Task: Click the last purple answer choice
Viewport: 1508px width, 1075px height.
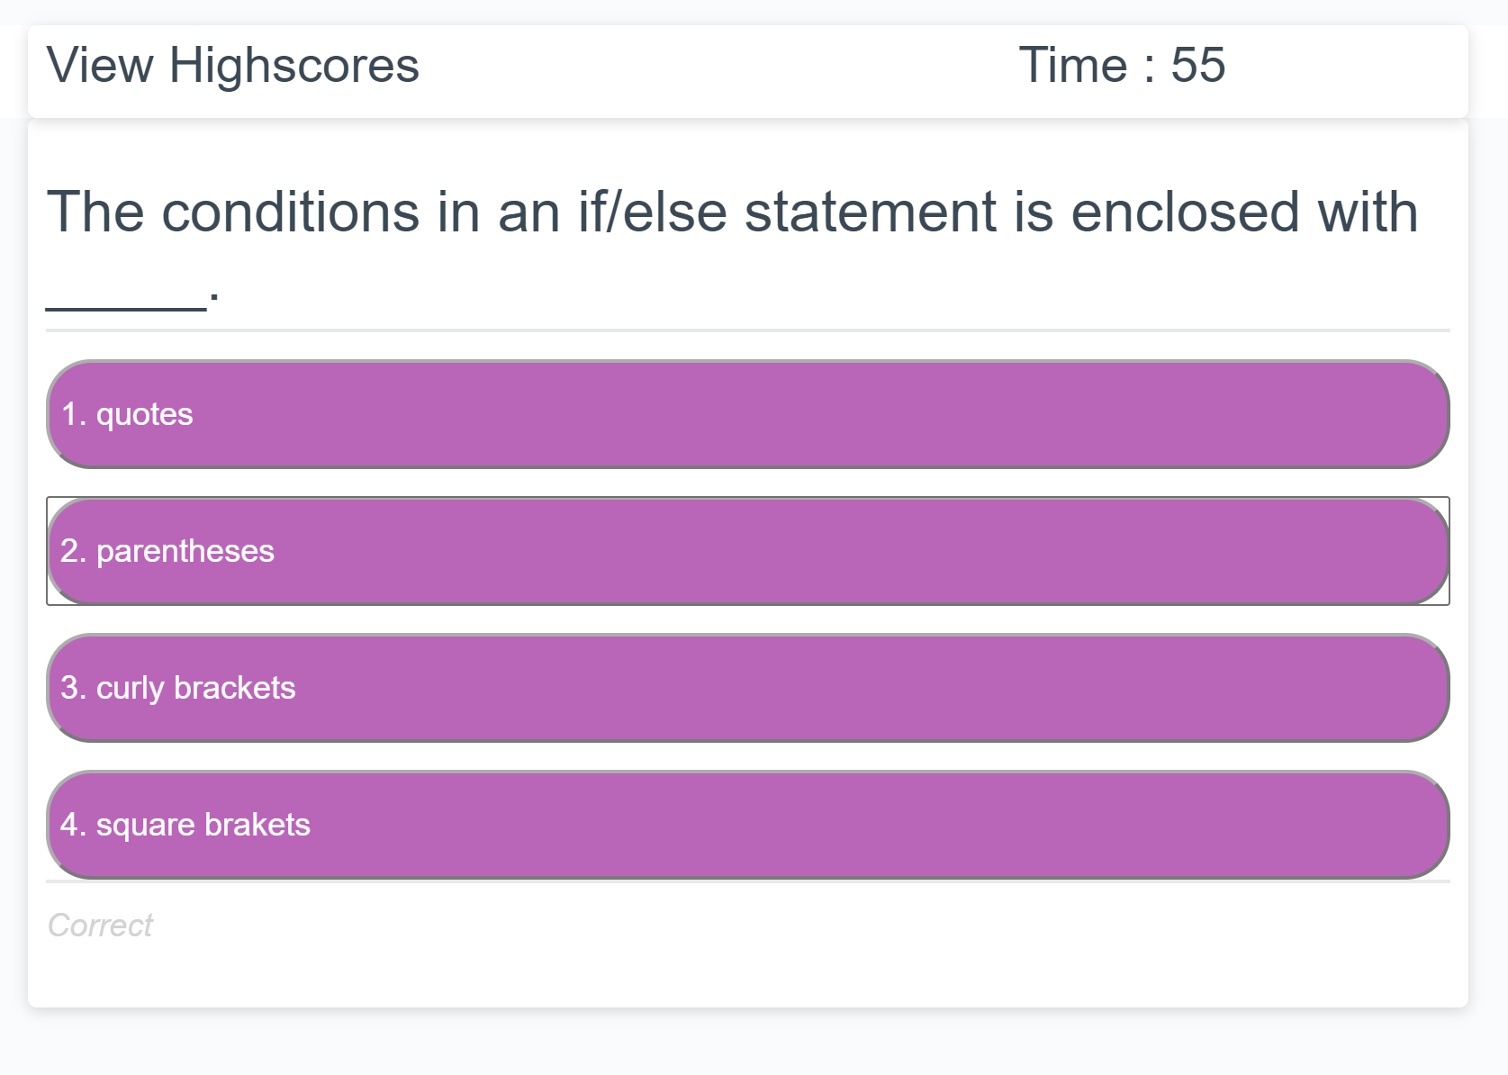Action: point(747,825)
